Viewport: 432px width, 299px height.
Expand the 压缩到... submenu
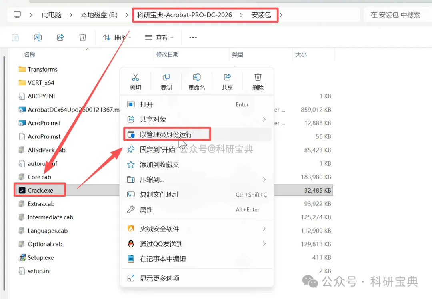click(264, 179)
